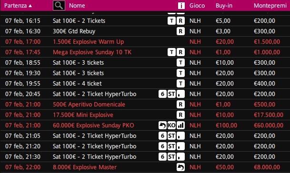Image resolution: width=290 pixels, height=173 pixels.
Task: Click R icon on 300€ Gtd Rebuy row
Action: 180,31
